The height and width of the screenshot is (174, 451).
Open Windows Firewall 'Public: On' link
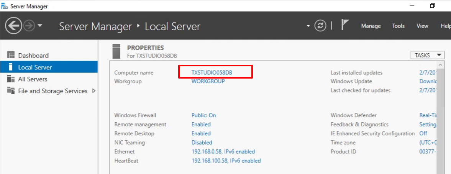tap(203, 115)
